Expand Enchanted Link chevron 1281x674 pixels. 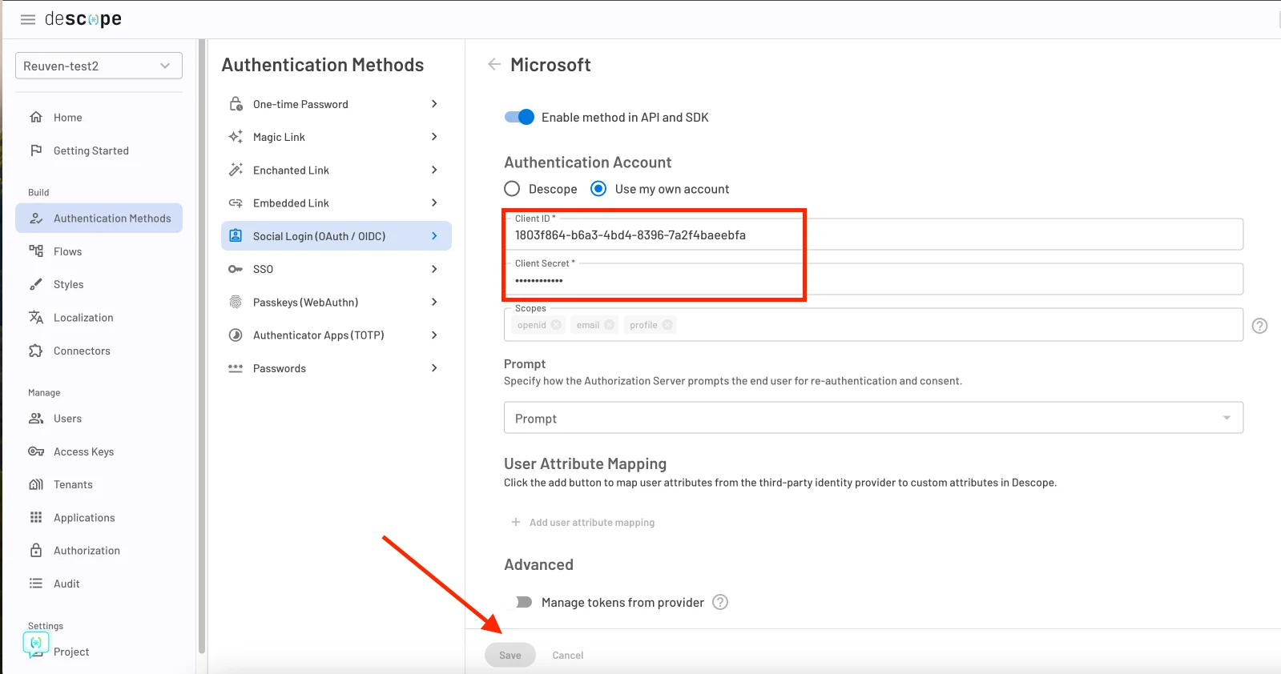(x=434, y=170)
